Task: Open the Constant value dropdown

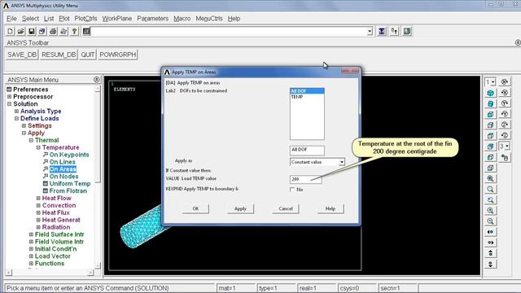Action: coord(342,162)
